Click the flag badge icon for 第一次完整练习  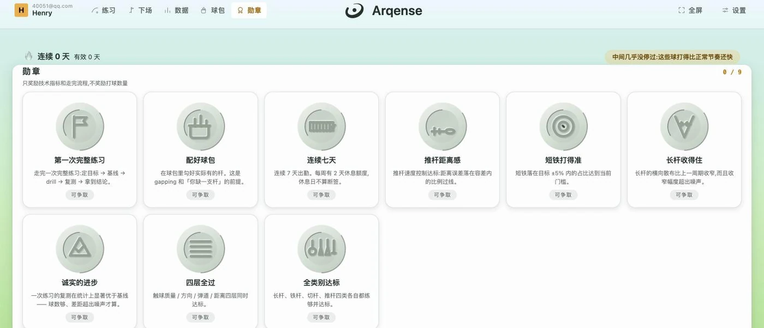coord(80,126)
